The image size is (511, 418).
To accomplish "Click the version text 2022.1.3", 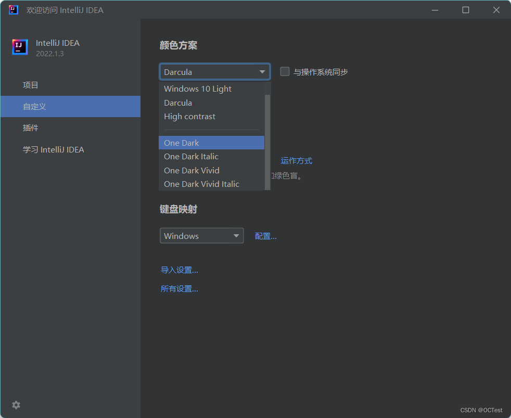I will [x=50, y=54].
